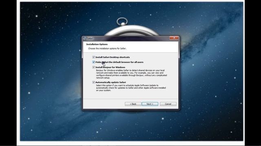The image size is (261, 146).
Task: Click the Safari installer title bar icon
Action: (x=84, y=39)
